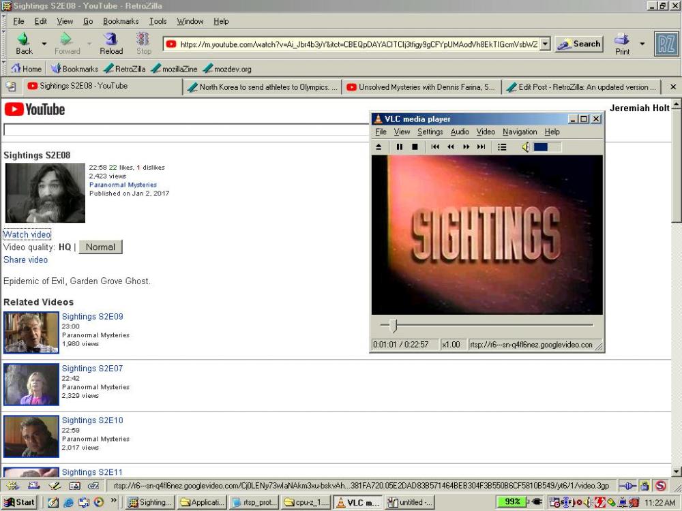682x511 pixels.
Task: Click the page scrollbar down arrow
Action: pyautogui.click(x=676, y=471)
